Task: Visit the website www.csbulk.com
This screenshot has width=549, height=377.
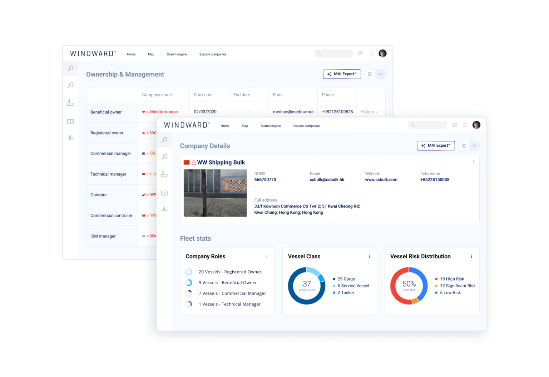Action: coord(381,180)
